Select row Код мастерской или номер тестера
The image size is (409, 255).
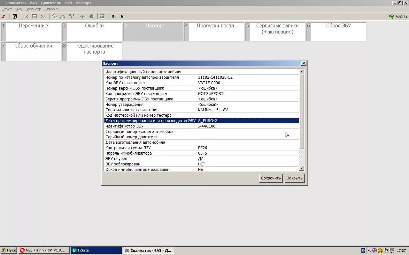202,115
